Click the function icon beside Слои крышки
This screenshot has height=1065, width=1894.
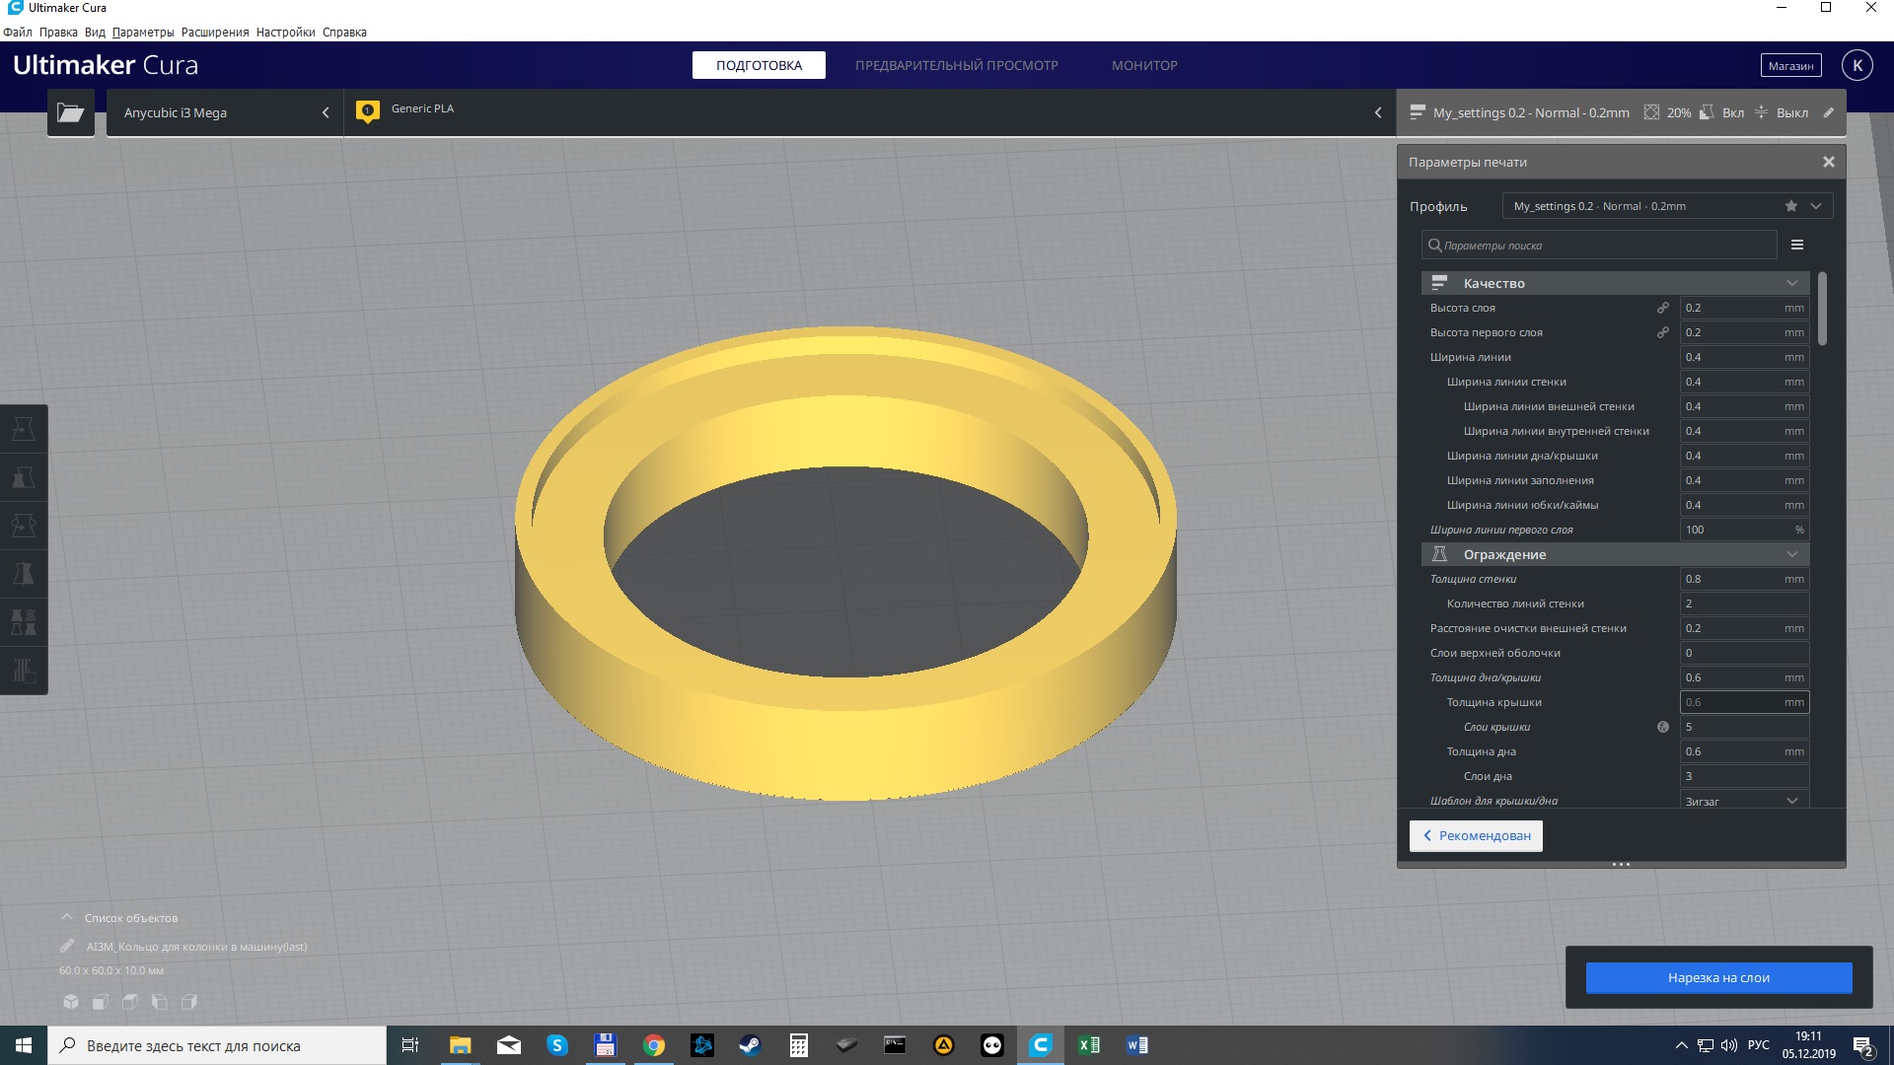point(1663,727)
